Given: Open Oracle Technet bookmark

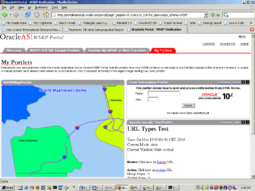Looking at the screenshot, I should (x=170, y=23).
